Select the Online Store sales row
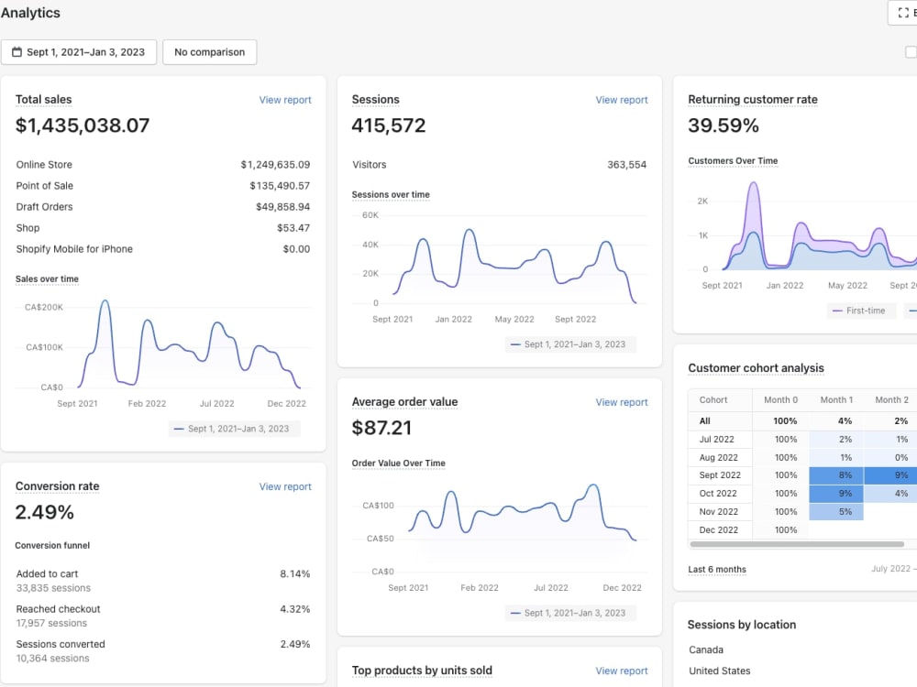The image size is (917, 687). [x=163, y=165]
